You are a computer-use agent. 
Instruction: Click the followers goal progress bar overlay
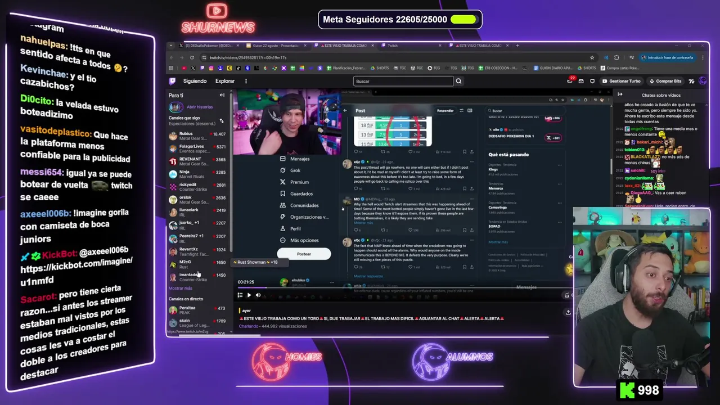[x=464, y=20]
